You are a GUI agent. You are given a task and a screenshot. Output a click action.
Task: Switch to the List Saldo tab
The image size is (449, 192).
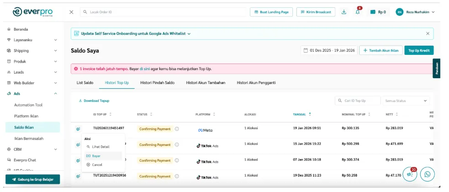click(x=85, y=83)
